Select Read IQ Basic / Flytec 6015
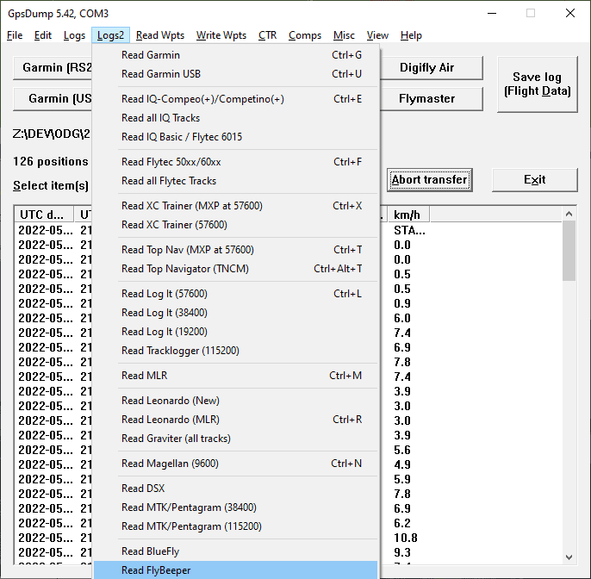The image size is (591, 579). (235, 137)
